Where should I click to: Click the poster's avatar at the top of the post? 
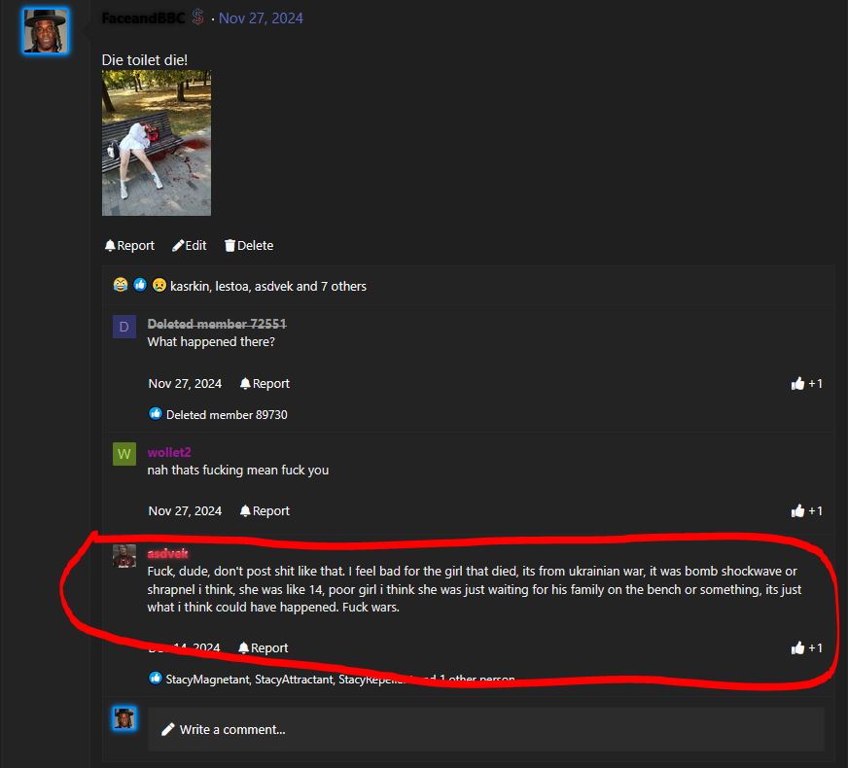[x=46, y=31]
